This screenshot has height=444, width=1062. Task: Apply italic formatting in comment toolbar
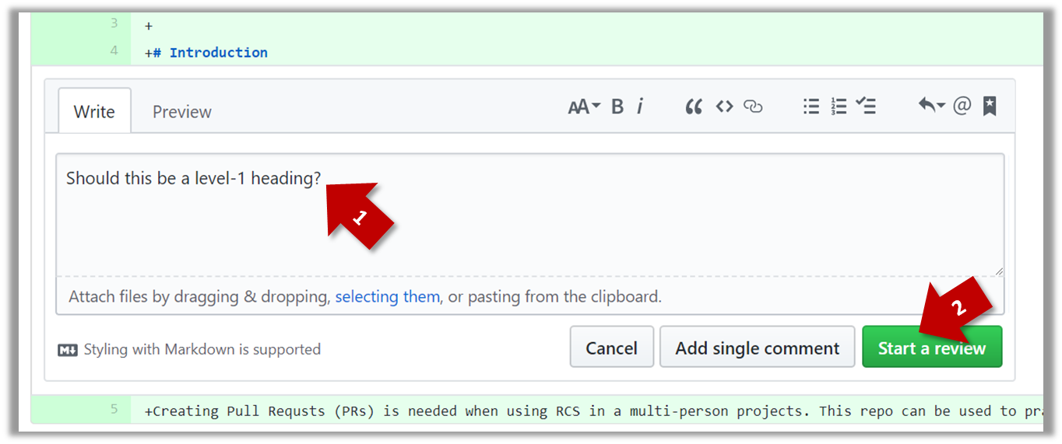coord(640,107)
